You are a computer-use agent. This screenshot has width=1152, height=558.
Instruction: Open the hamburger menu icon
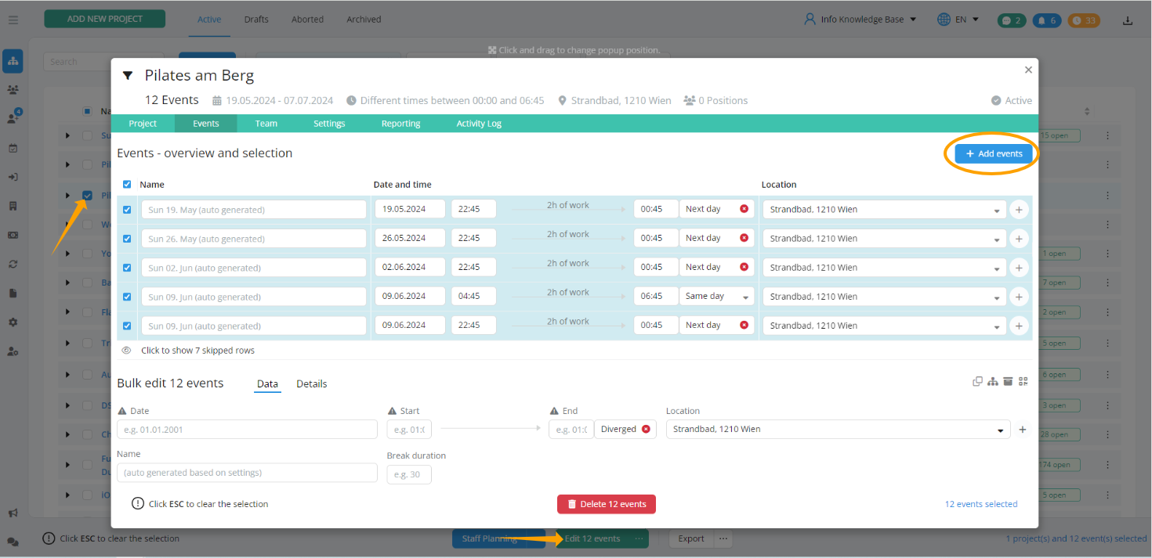(13, 20)
